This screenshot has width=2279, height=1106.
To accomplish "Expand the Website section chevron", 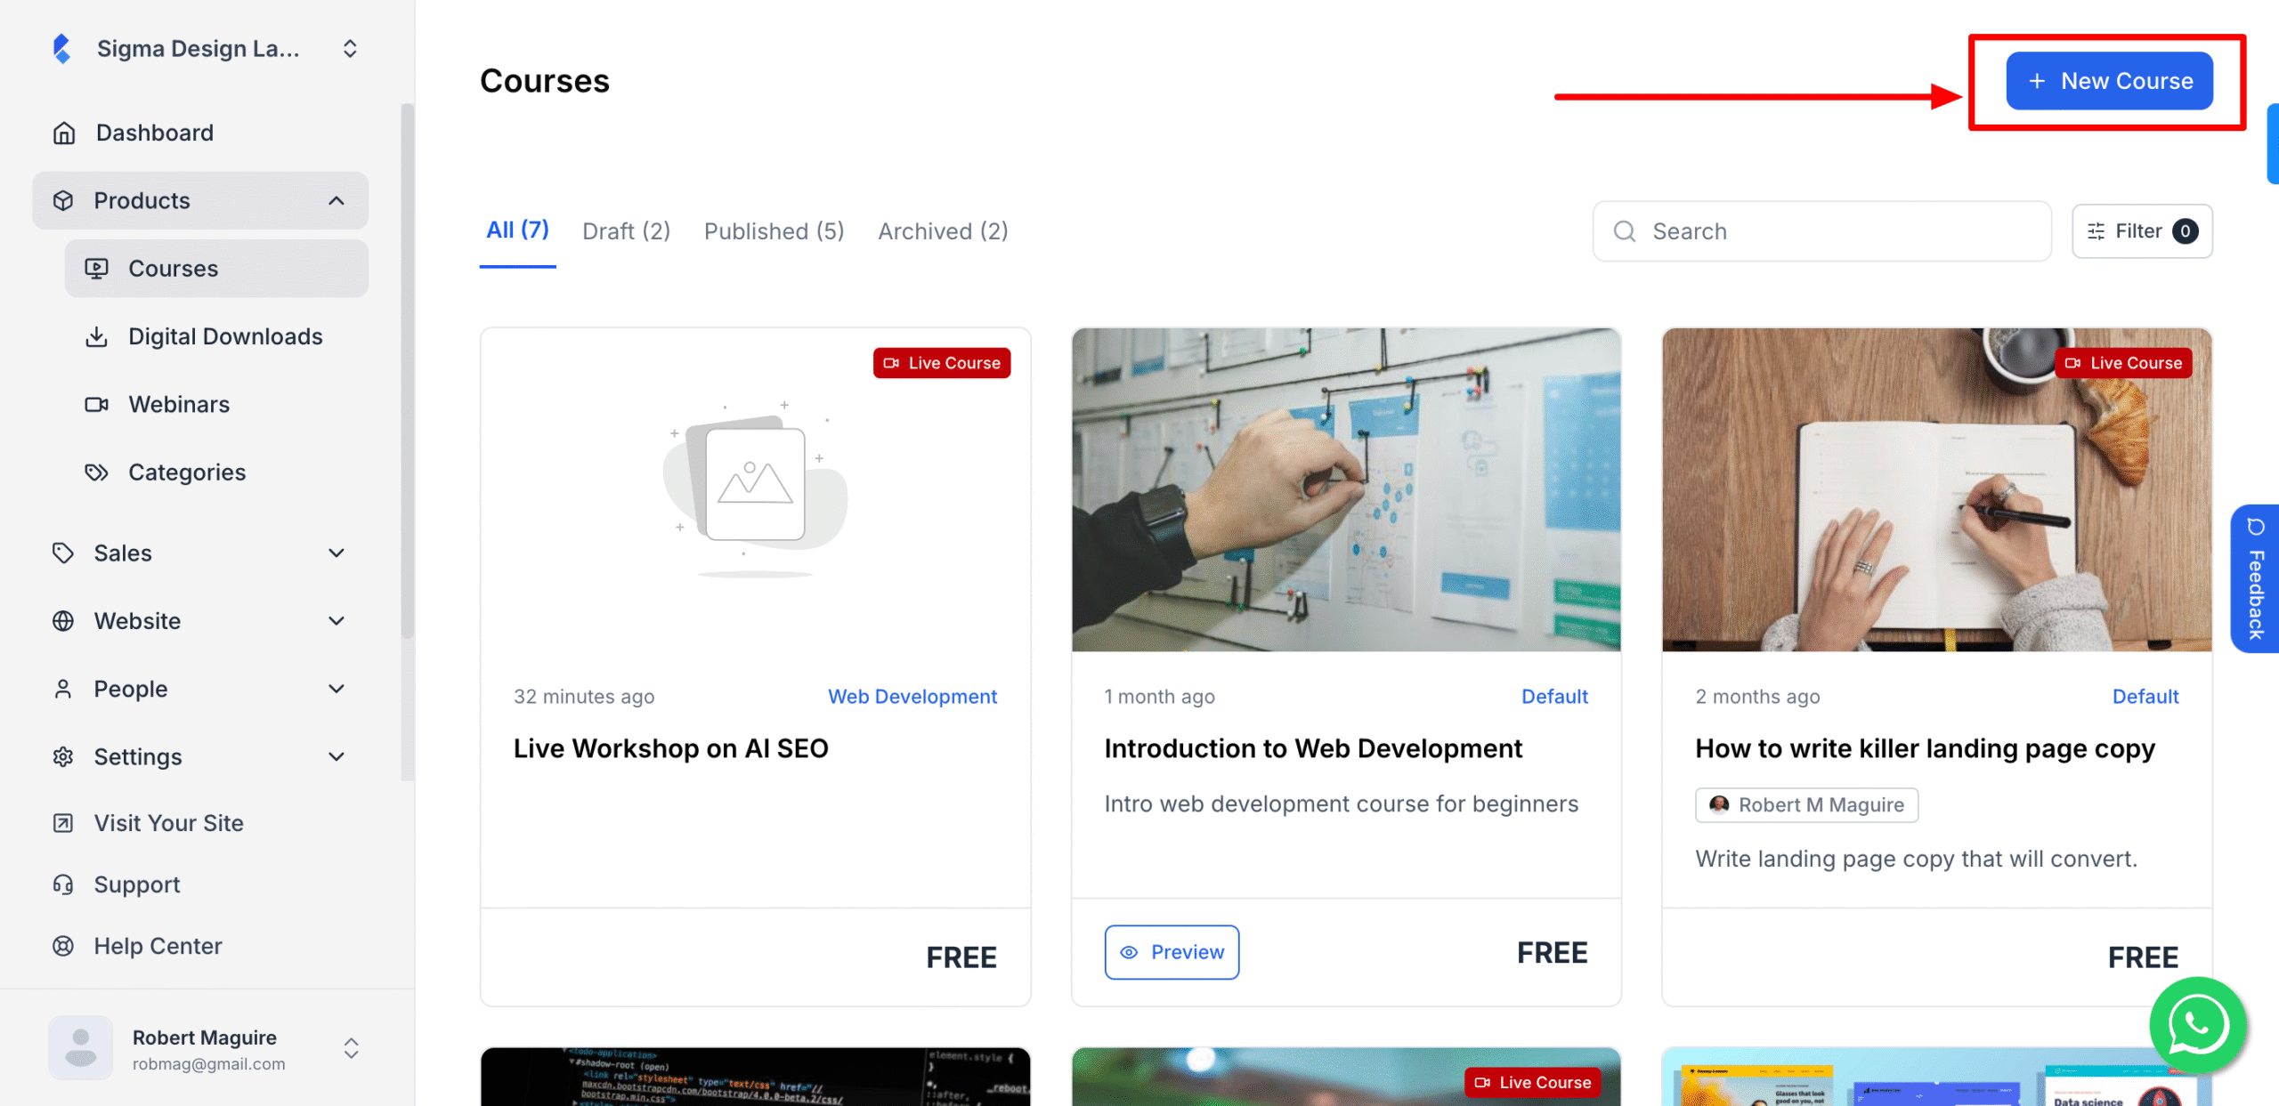I will coord(337,620).
